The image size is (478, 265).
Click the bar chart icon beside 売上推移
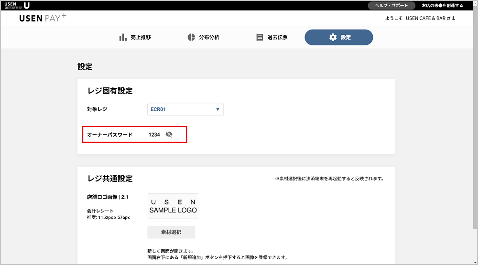(123, 37)
